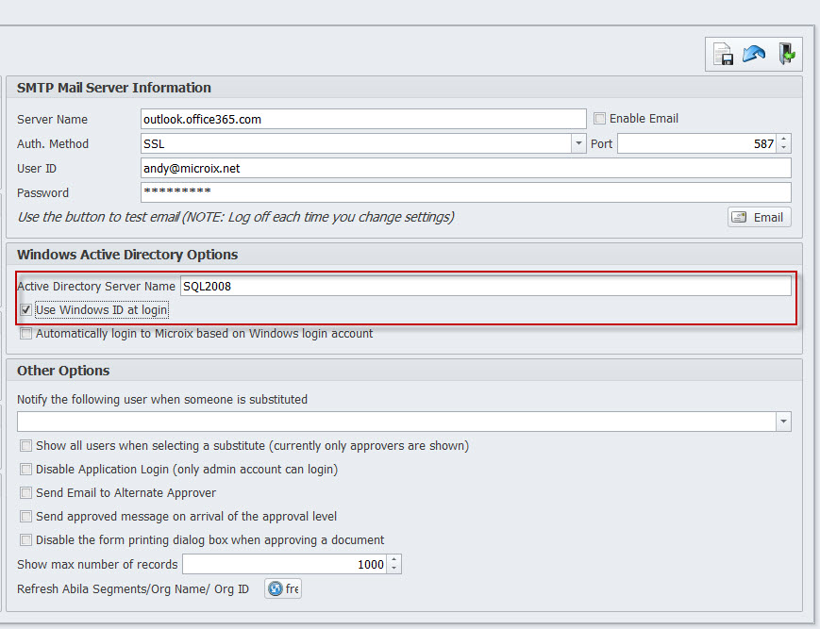820x629 pixels.
Task: Decrease max number of records with down arrow
Action: (x=394, y=569)
